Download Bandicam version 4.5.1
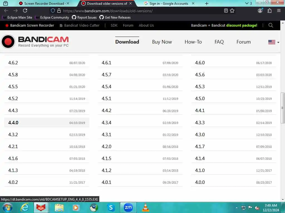 (140, 98)
